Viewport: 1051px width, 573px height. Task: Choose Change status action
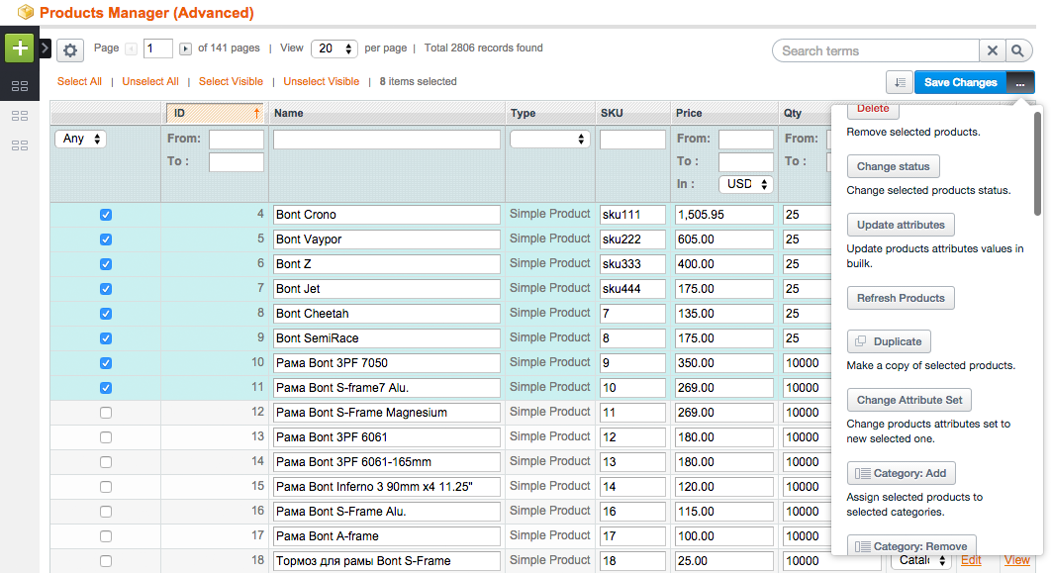[x=893, y=166]
